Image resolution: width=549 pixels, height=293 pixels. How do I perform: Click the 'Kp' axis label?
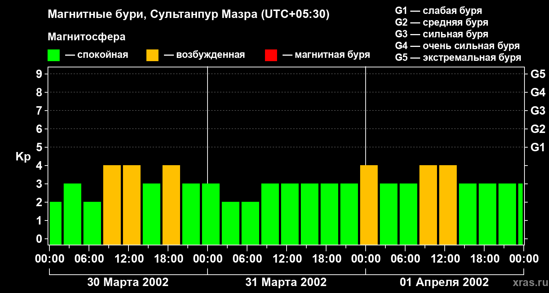click(x=23, y=157)
